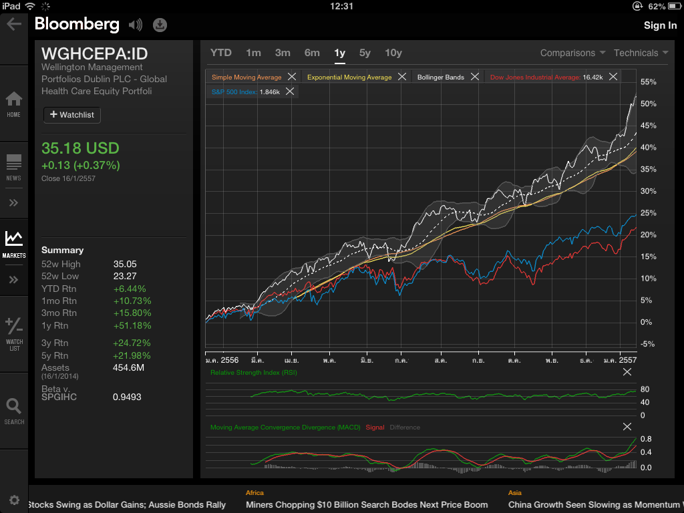Screen dimensions: 684x513
Task: Tap the rotation lock status icon
Action: (637, 6)
